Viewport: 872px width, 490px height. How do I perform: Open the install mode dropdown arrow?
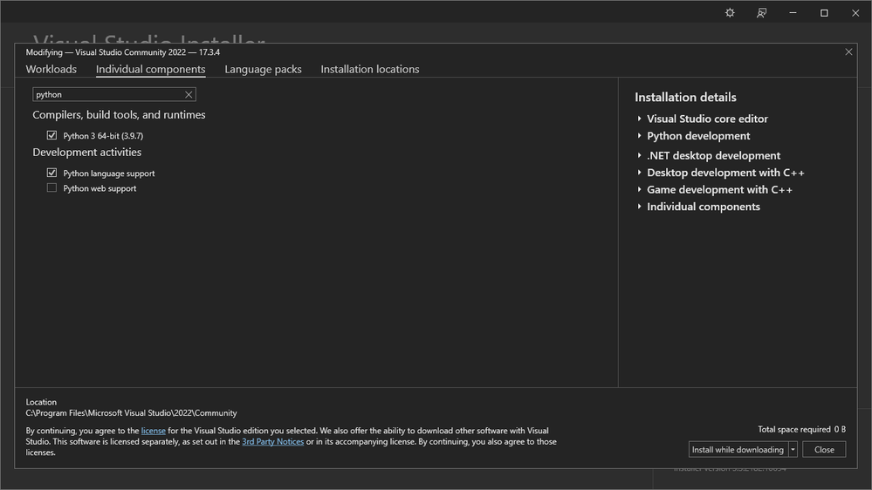793,450
